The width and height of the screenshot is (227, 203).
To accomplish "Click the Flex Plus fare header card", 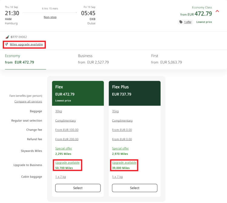I will (x=135, y=93).
